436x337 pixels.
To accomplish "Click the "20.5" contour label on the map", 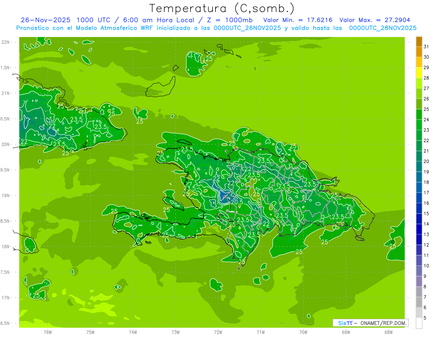I will pyautogui.click(x=237, y=202).
